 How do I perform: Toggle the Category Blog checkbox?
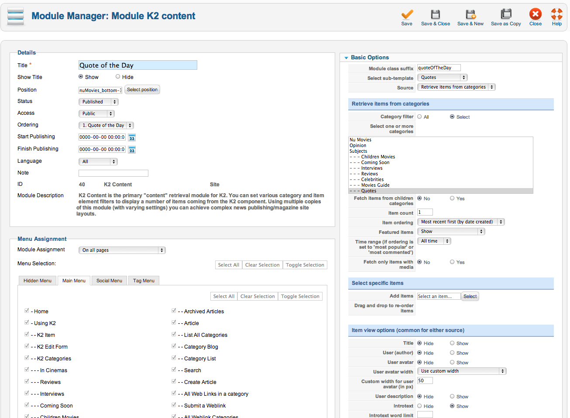[x=174, y=346]
